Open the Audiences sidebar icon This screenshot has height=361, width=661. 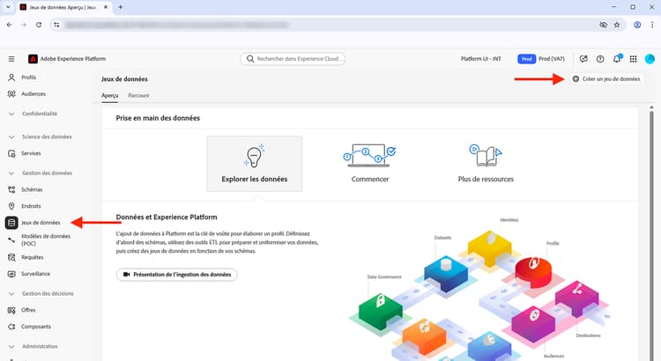pos(11,94)
